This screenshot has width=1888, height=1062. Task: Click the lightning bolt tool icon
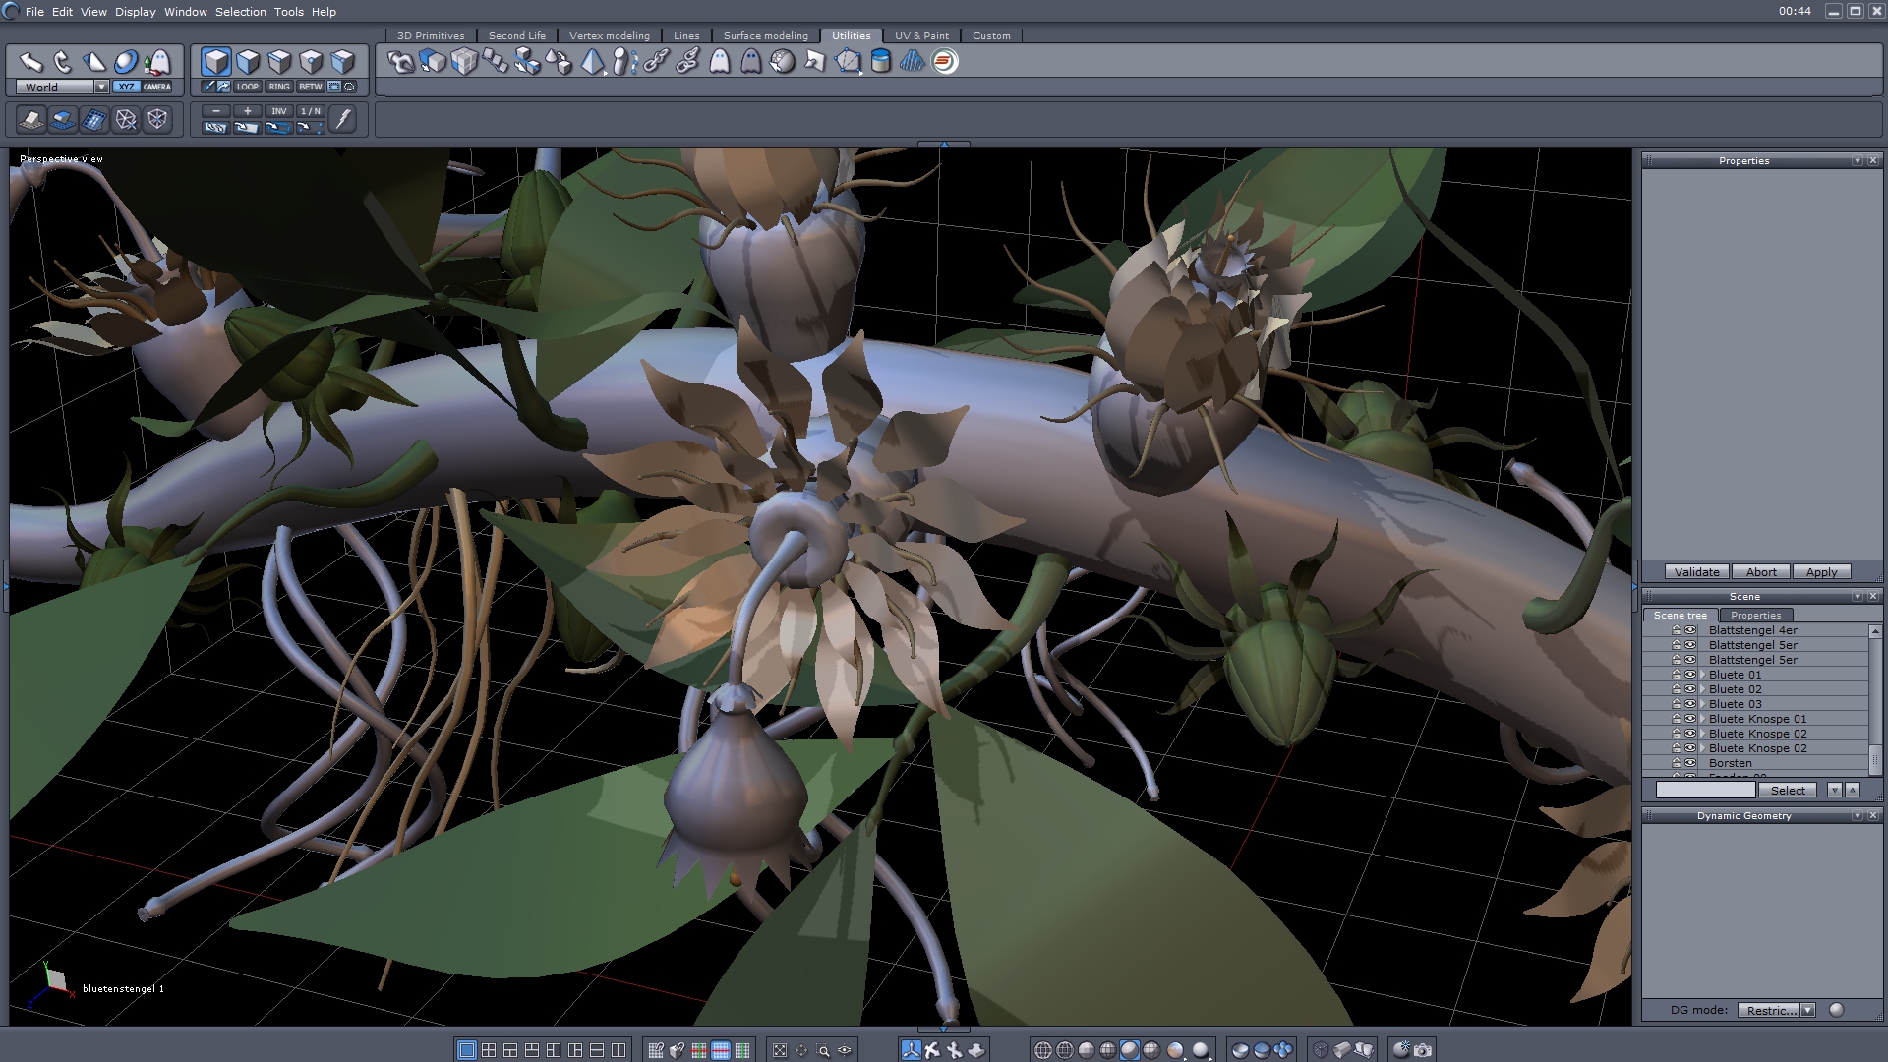coord(343,119)
